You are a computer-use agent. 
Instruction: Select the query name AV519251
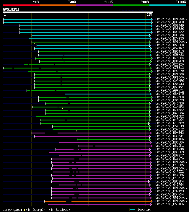tap(11, 10)
